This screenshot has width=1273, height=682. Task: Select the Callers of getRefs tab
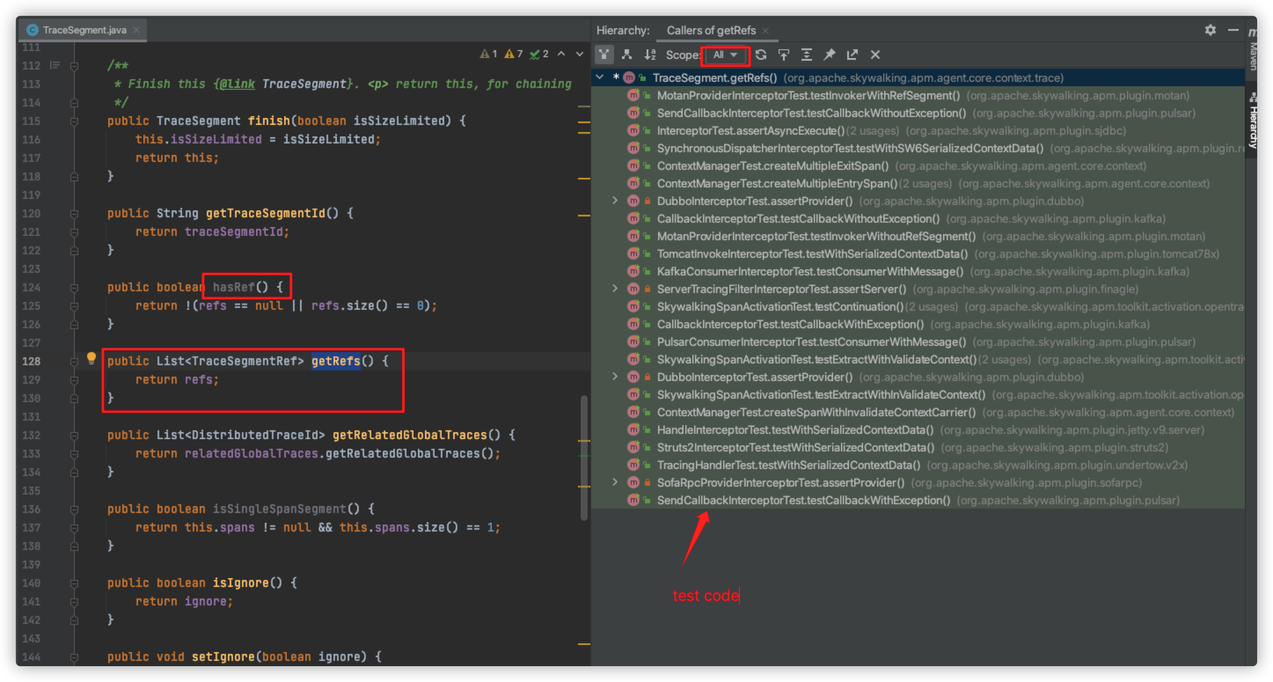click(x=711, y=30)
